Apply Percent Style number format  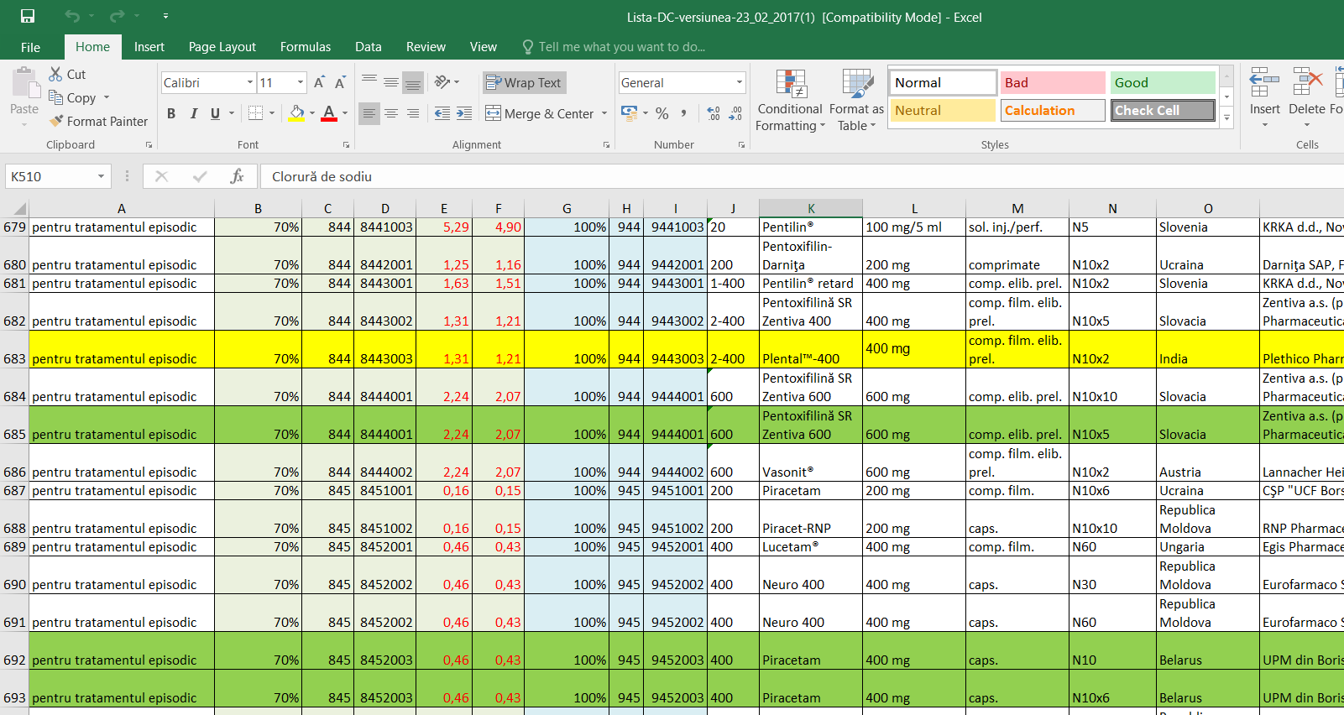[662, 113]
